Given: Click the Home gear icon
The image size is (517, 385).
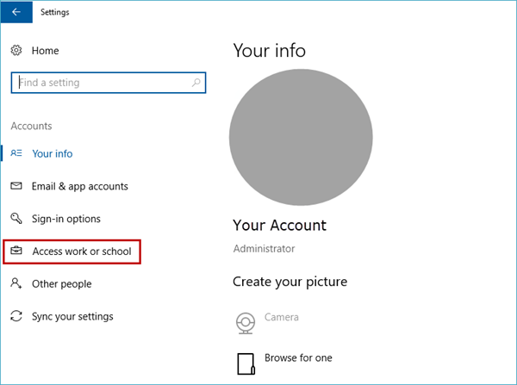Looking at the screenshot, I should tap(16, 51).
